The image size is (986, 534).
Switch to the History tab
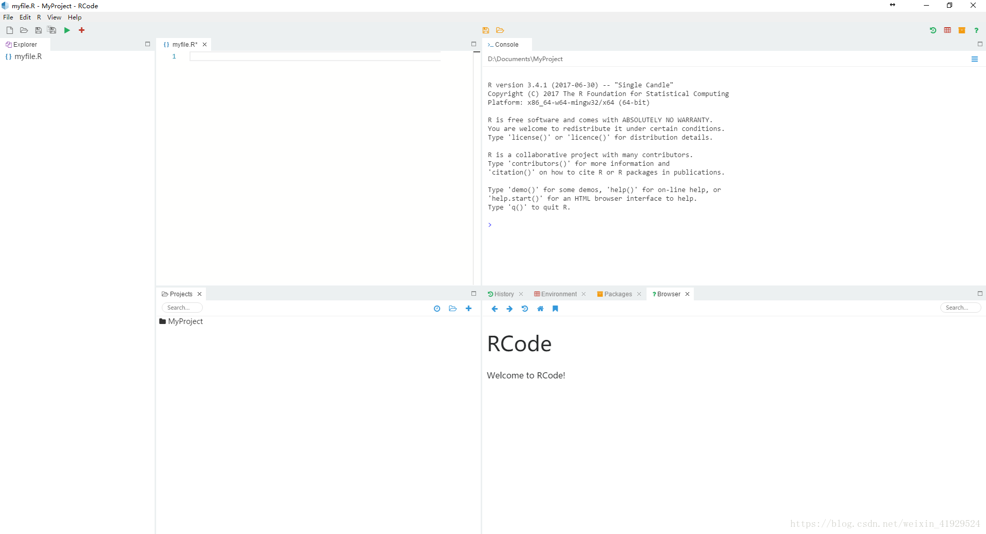click(501, 294)
